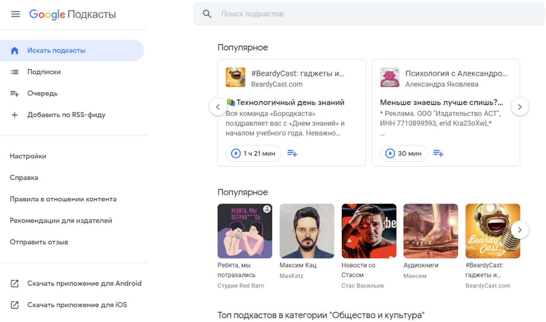Screen dimensions: 546x322
Task: Show next episode cards with right arrow
Action: pos(520,107)
